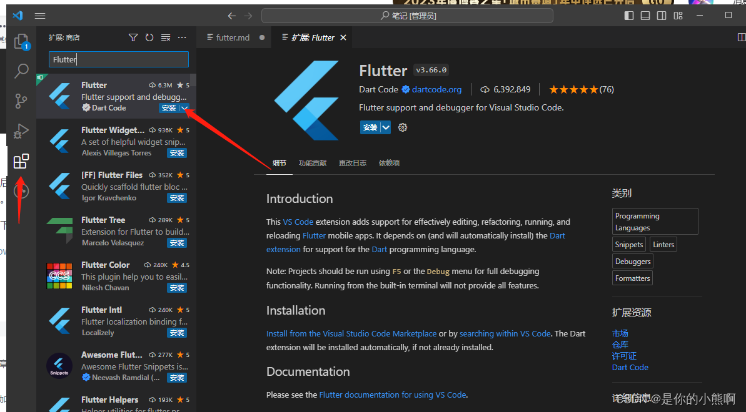This screenshot has height=412, width=746.
Task: Toggle secondary side bar layout icon
Action: [x=662, y=16]
